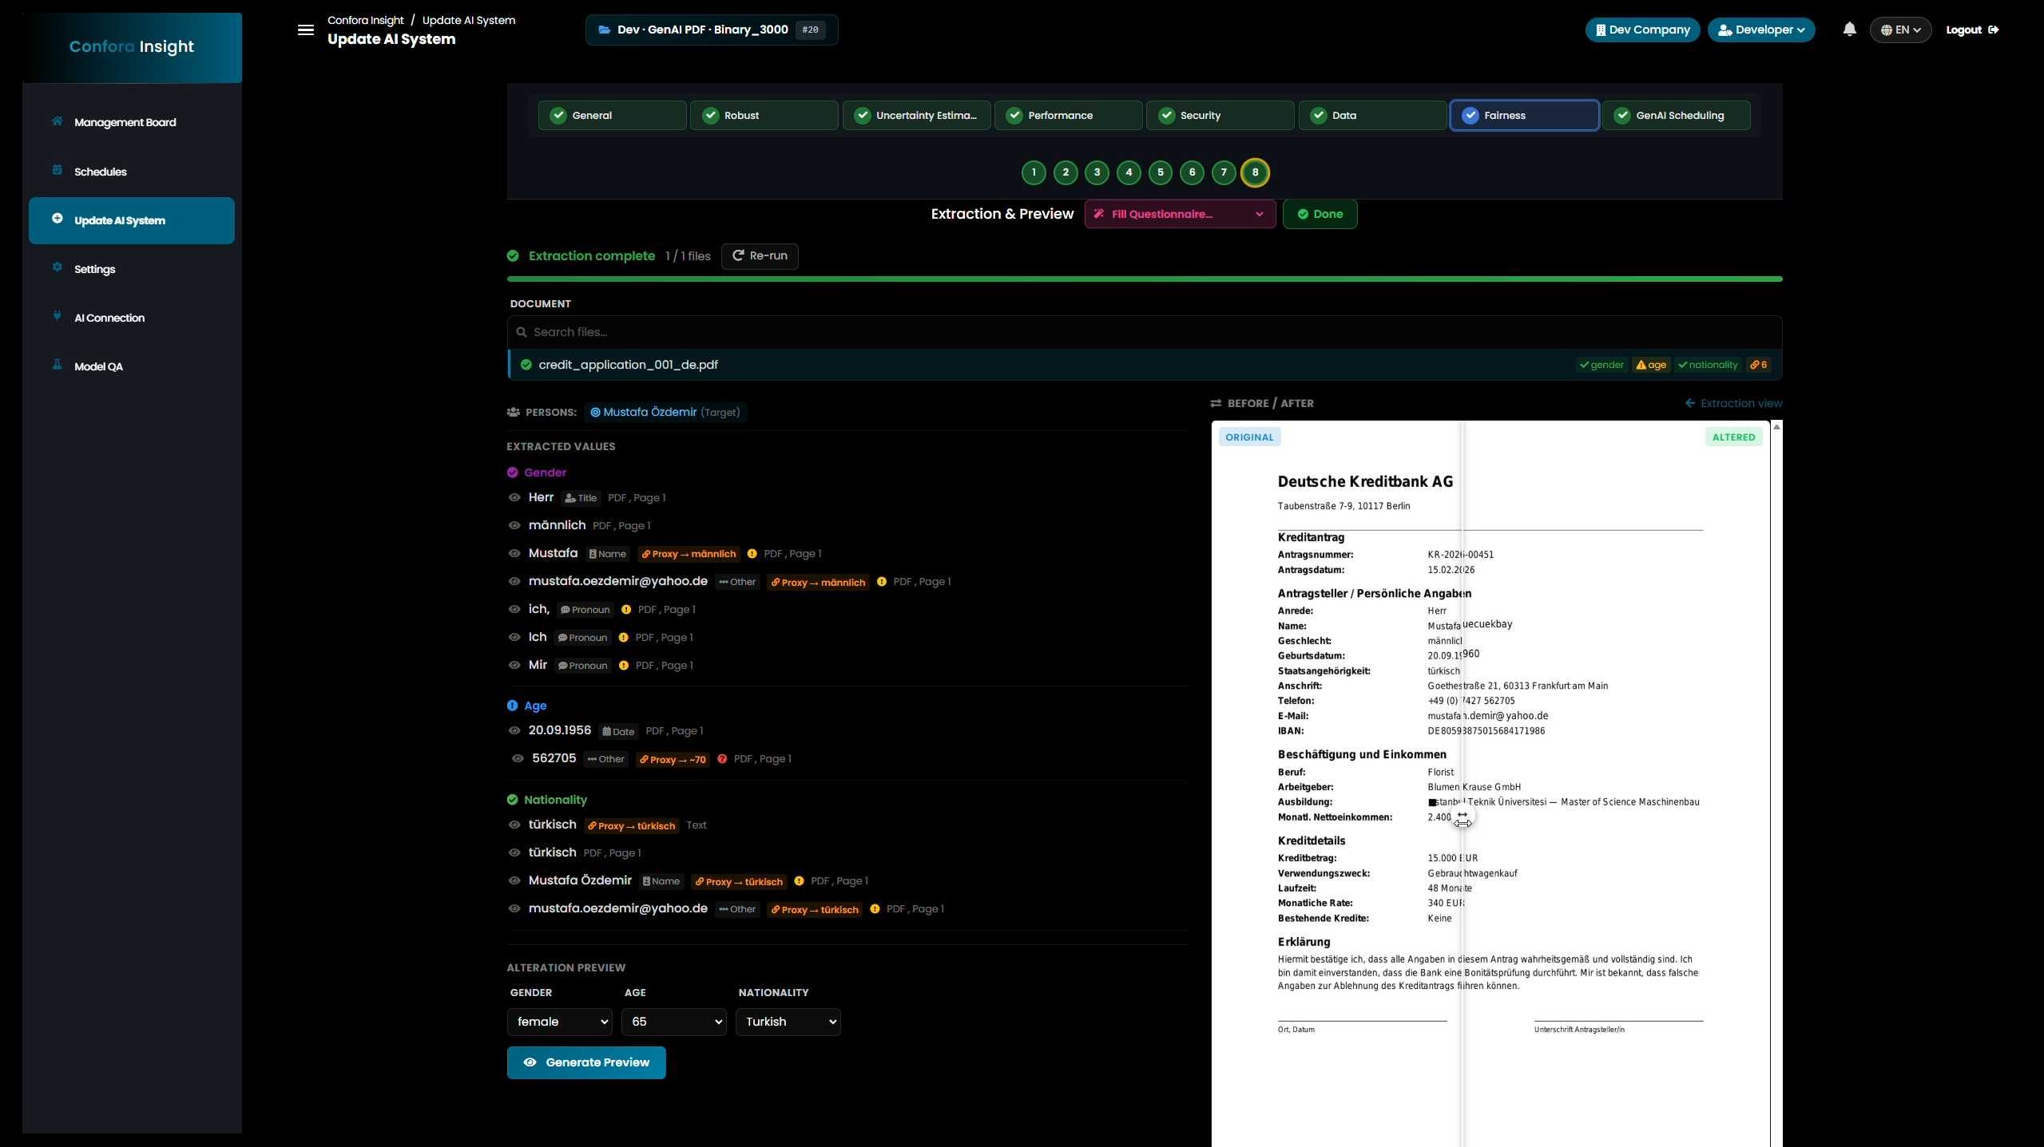
Task: Go to step 3 in the step indicator
Action: pyautogui.click(x=1097, y=172)
